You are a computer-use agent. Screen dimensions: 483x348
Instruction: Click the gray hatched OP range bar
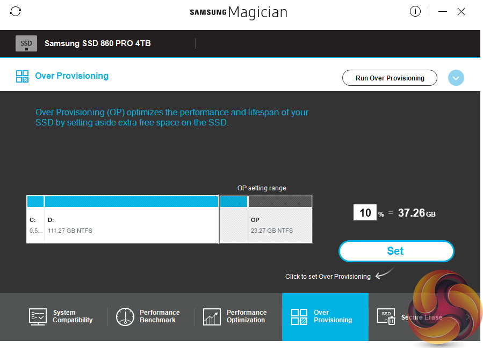click(280, 202)
